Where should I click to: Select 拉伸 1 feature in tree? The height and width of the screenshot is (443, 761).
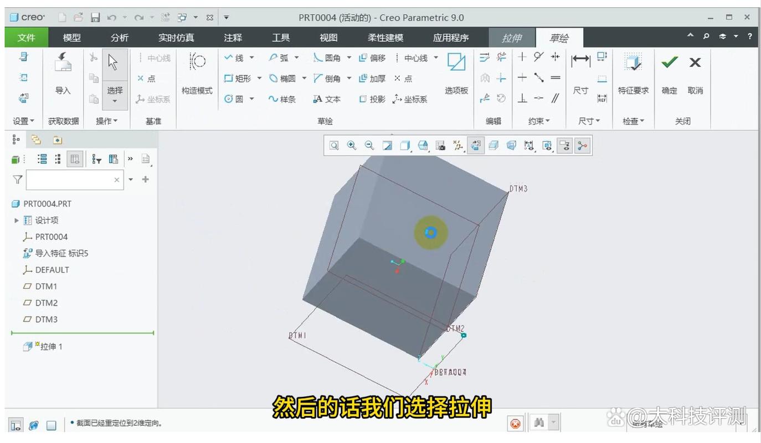[x=43, y=347]
